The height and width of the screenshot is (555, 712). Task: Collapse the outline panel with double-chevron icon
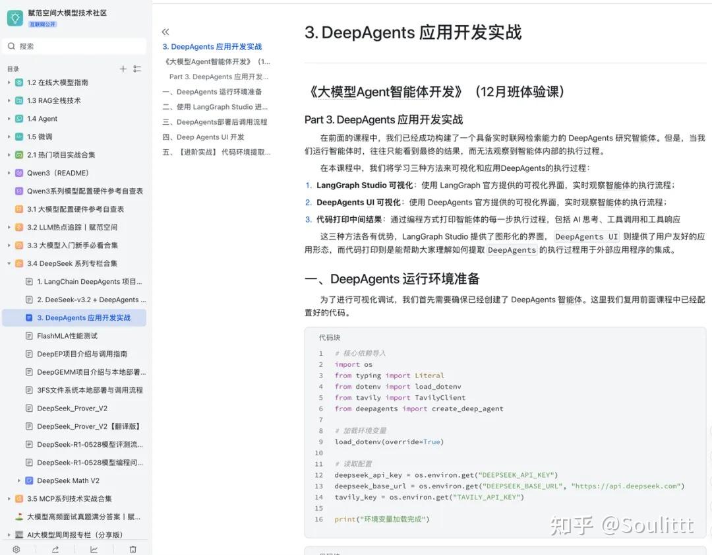tap(165, 32)
